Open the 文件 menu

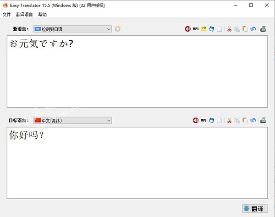[x=6, y=14]
